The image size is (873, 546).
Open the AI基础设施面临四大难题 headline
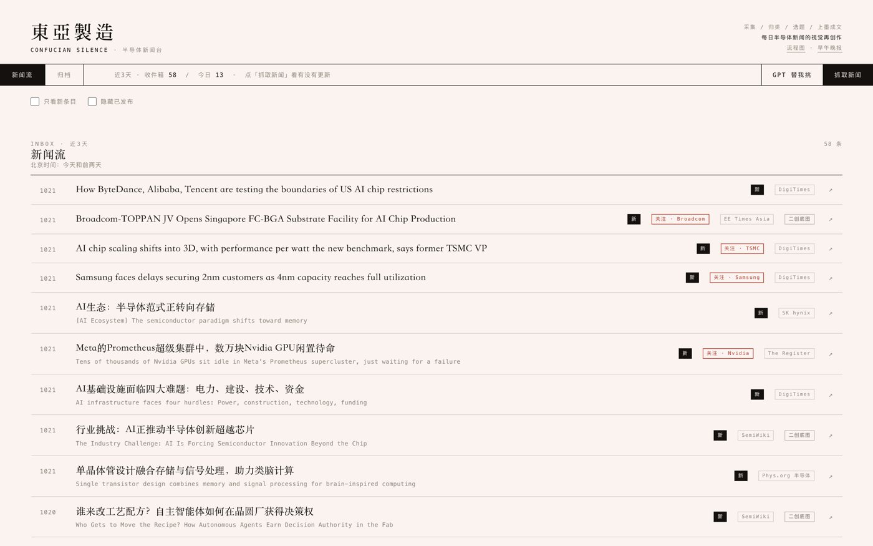(x=190, y=389)
